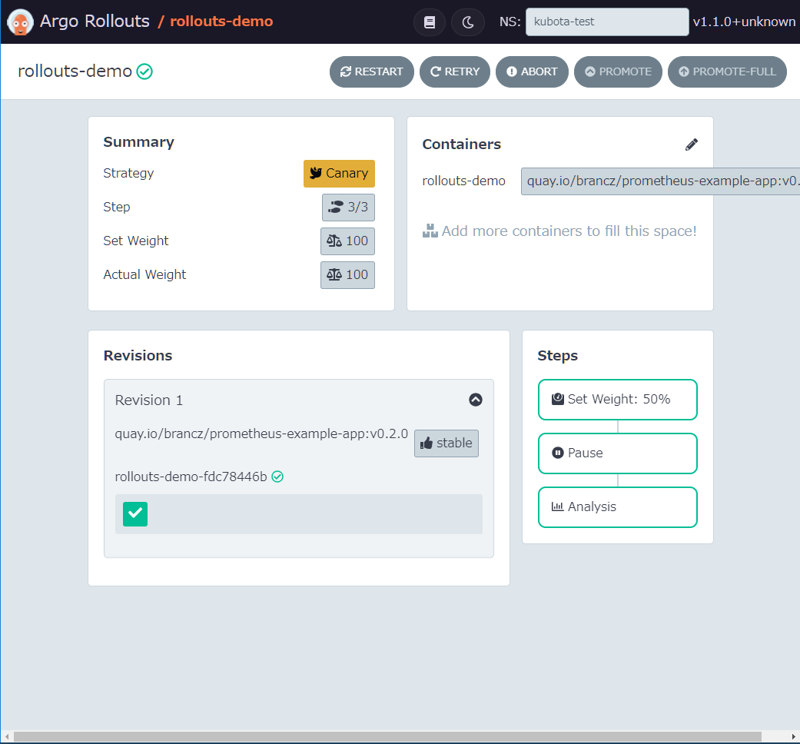Click the rollouts-demo container name label

(463, 181)
